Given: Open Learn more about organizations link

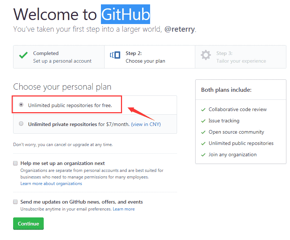Looking at the screenshot, I should (x=51, y=184).
